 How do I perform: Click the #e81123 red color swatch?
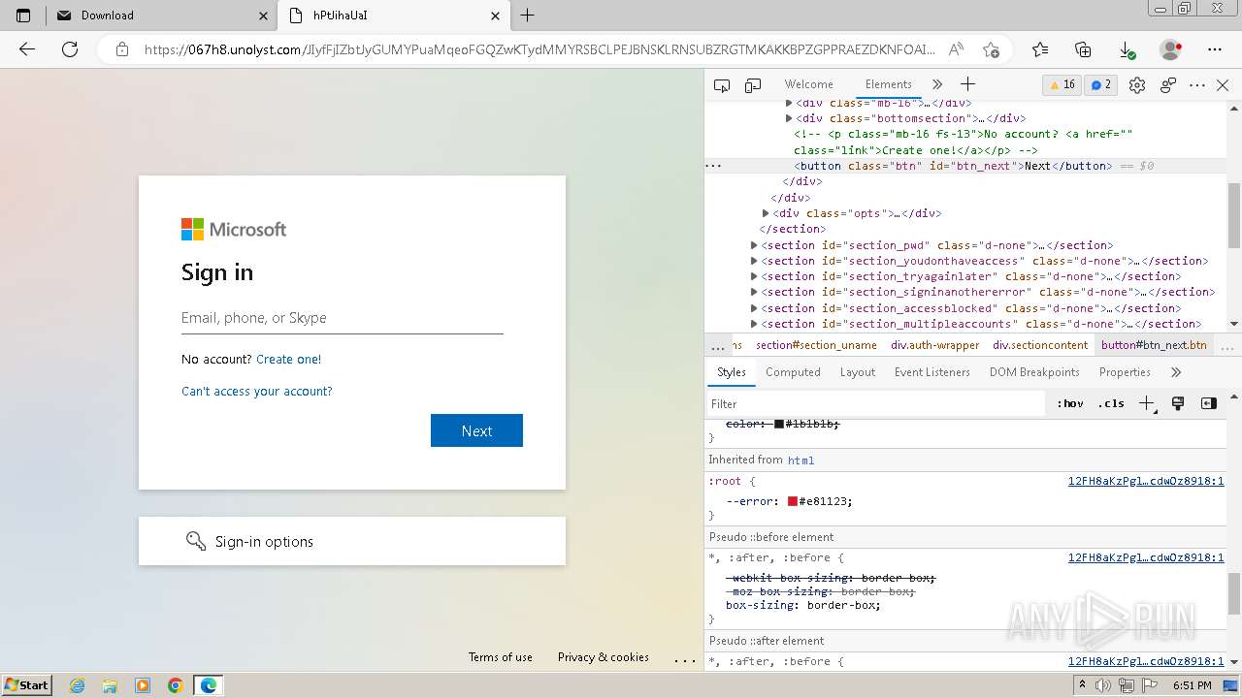(x=792, y=501)
